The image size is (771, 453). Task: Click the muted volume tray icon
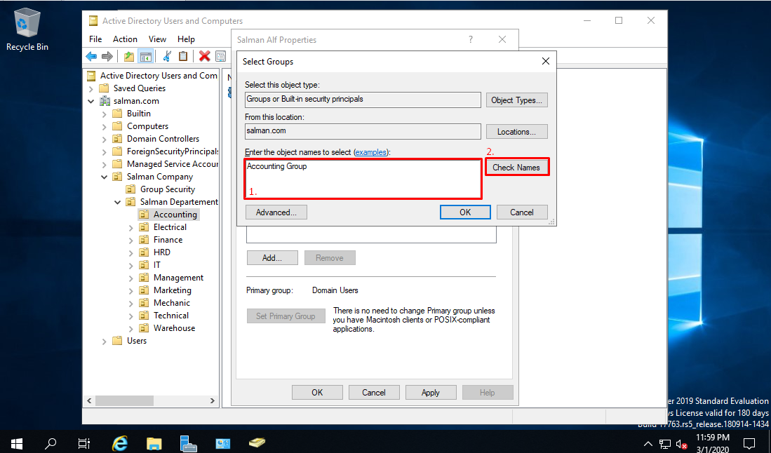(681, 445)
